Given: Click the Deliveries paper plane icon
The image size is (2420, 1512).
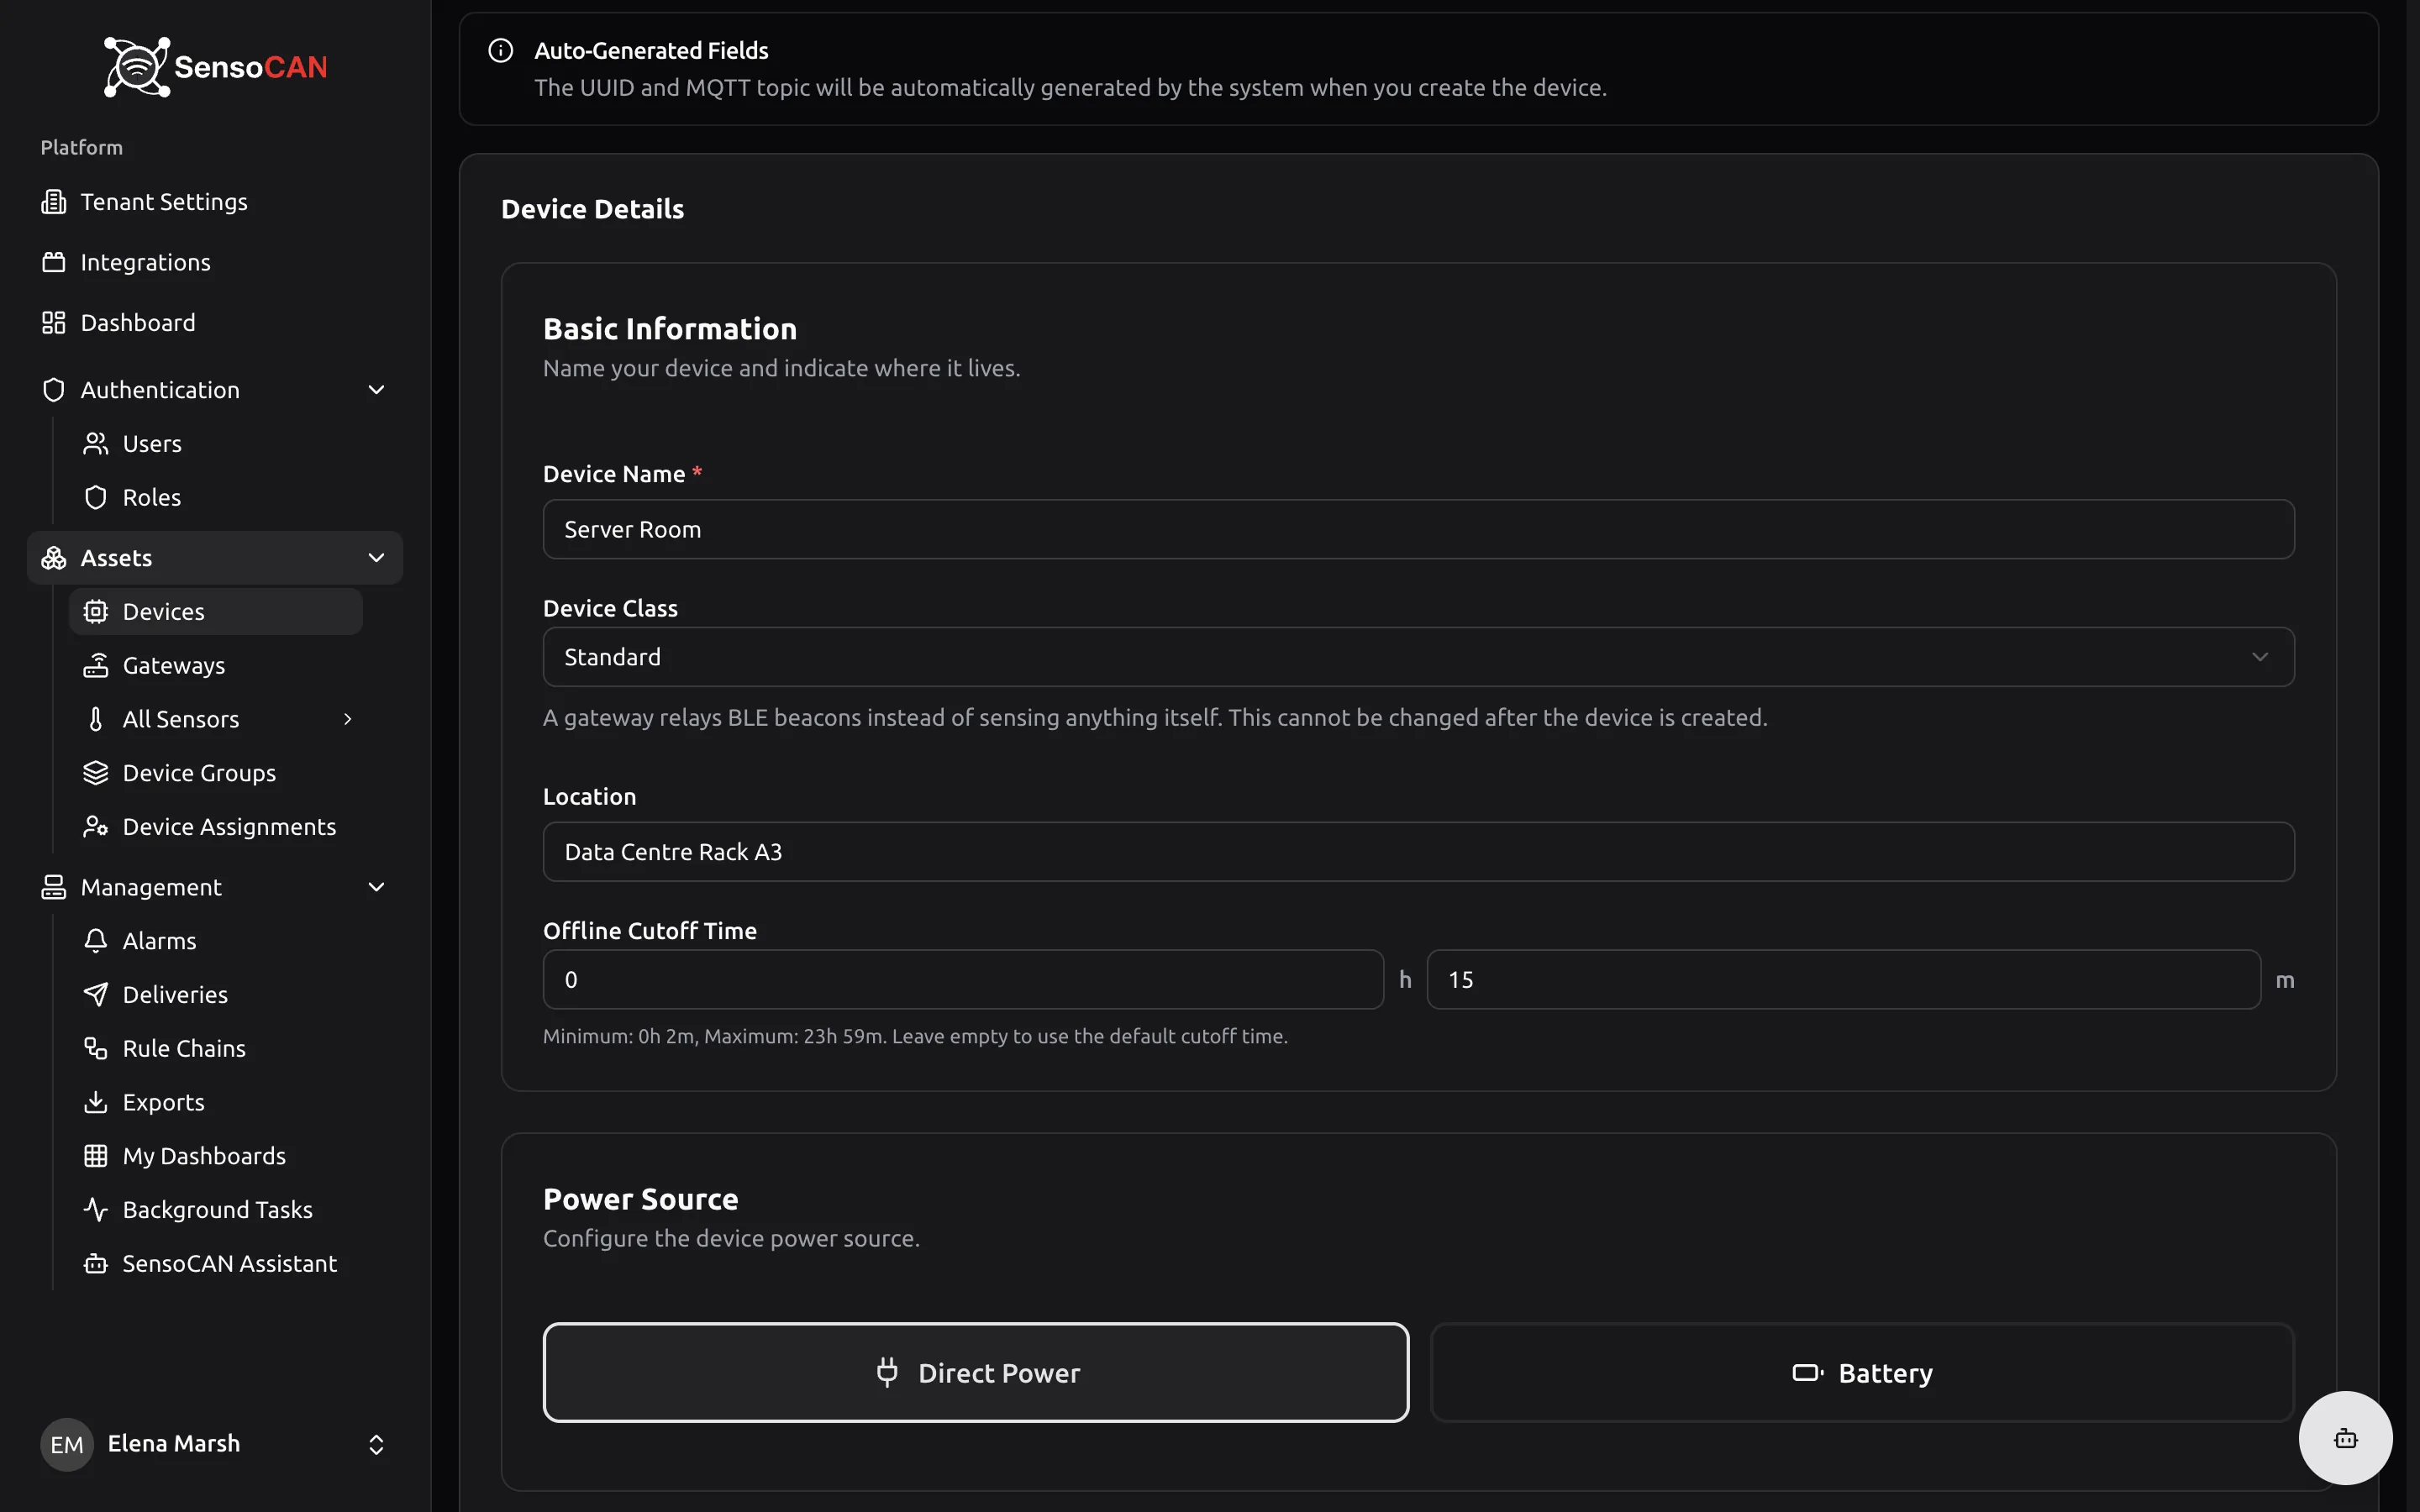Looking at the screenshot, I should 95,995.
